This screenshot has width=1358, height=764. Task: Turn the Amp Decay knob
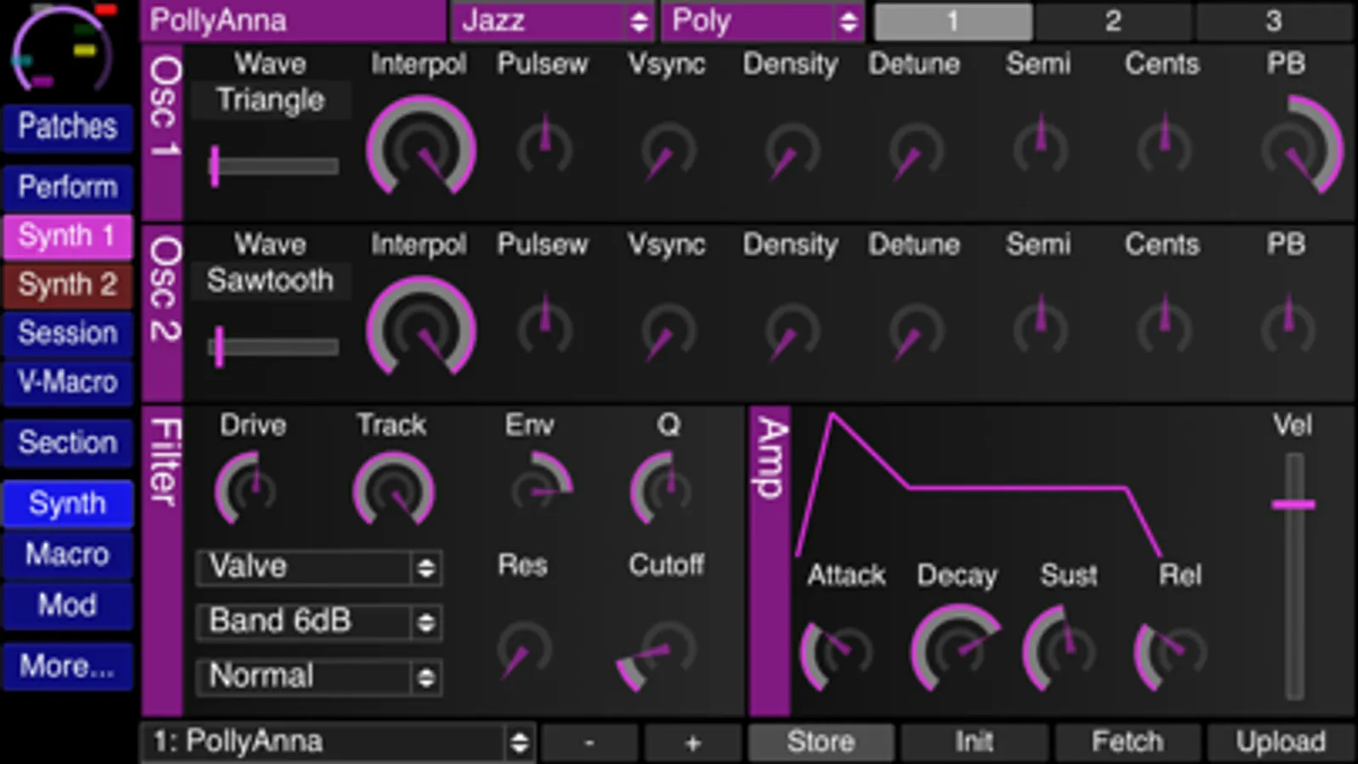pos(955,649)
